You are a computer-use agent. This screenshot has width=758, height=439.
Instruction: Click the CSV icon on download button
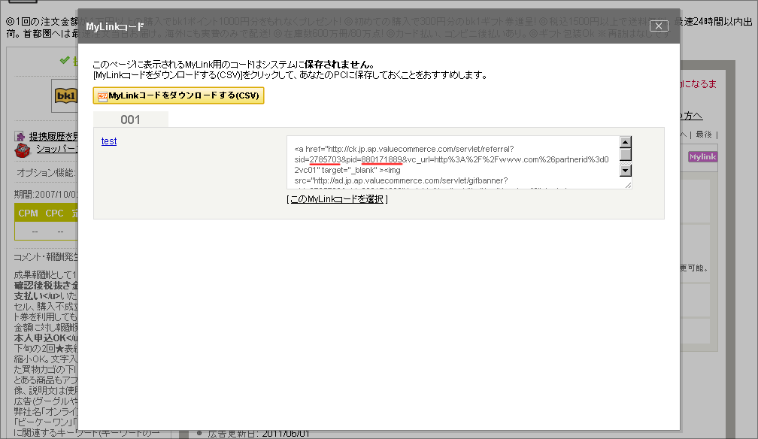[x=102, y=95]
